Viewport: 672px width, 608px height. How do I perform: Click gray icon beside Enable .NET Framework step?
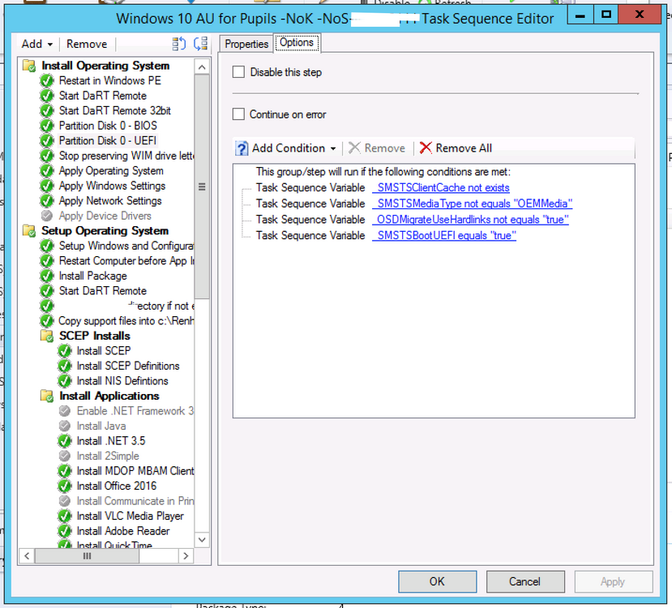coord(64,411)
